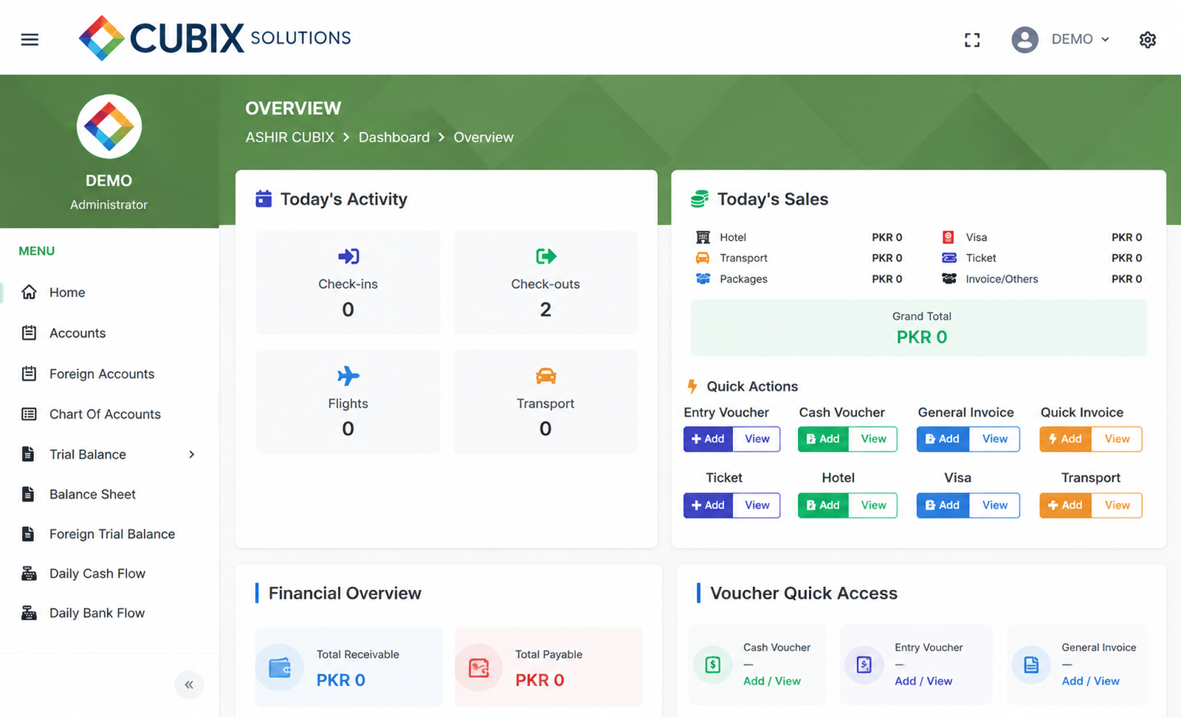Click the Cubix Solutions logo in the header
1181x717 pixels.
(x=215, y=38)
